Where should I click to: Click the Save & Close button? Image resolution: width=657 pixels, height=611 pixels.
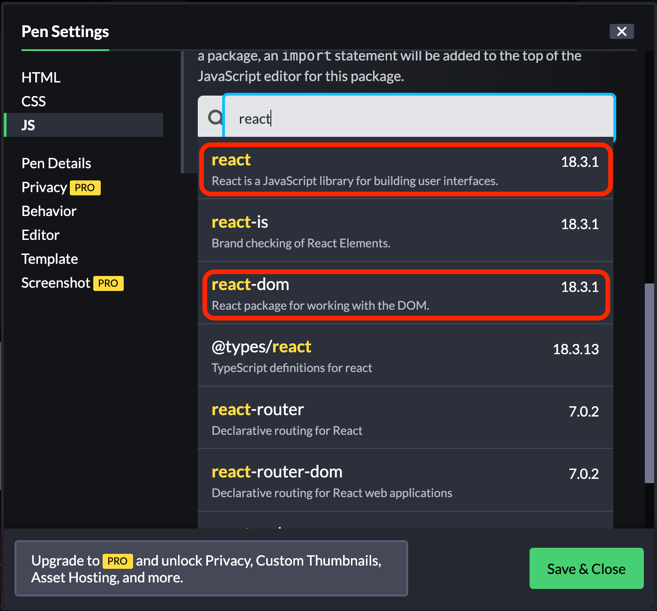coord(586,568)
